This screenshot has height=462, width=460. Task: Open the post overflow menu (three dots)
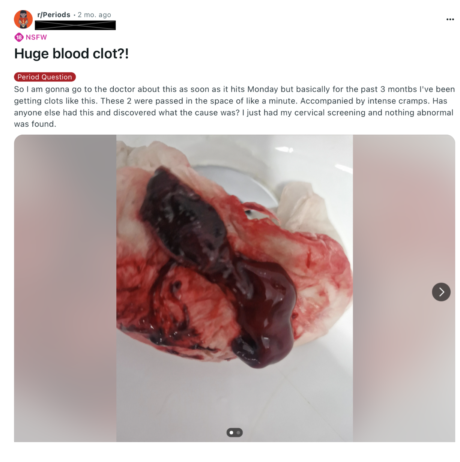pyautogui.click(x=450, y=19)
